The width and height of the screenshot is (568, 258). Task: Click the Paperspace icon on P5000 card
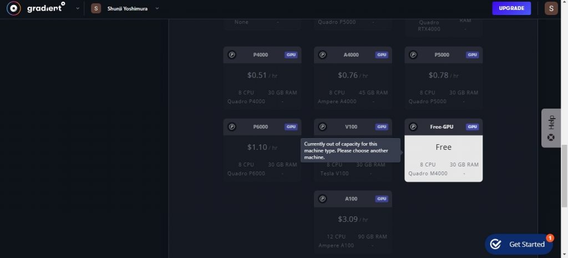tap(413, 55)
